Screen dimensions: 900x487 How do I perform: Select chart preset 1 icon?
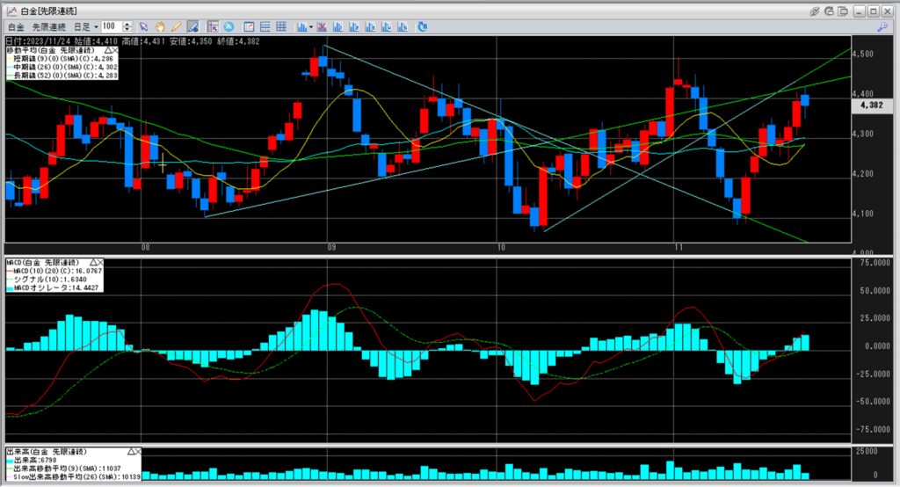pyautogui.click(x=338, y=27)
